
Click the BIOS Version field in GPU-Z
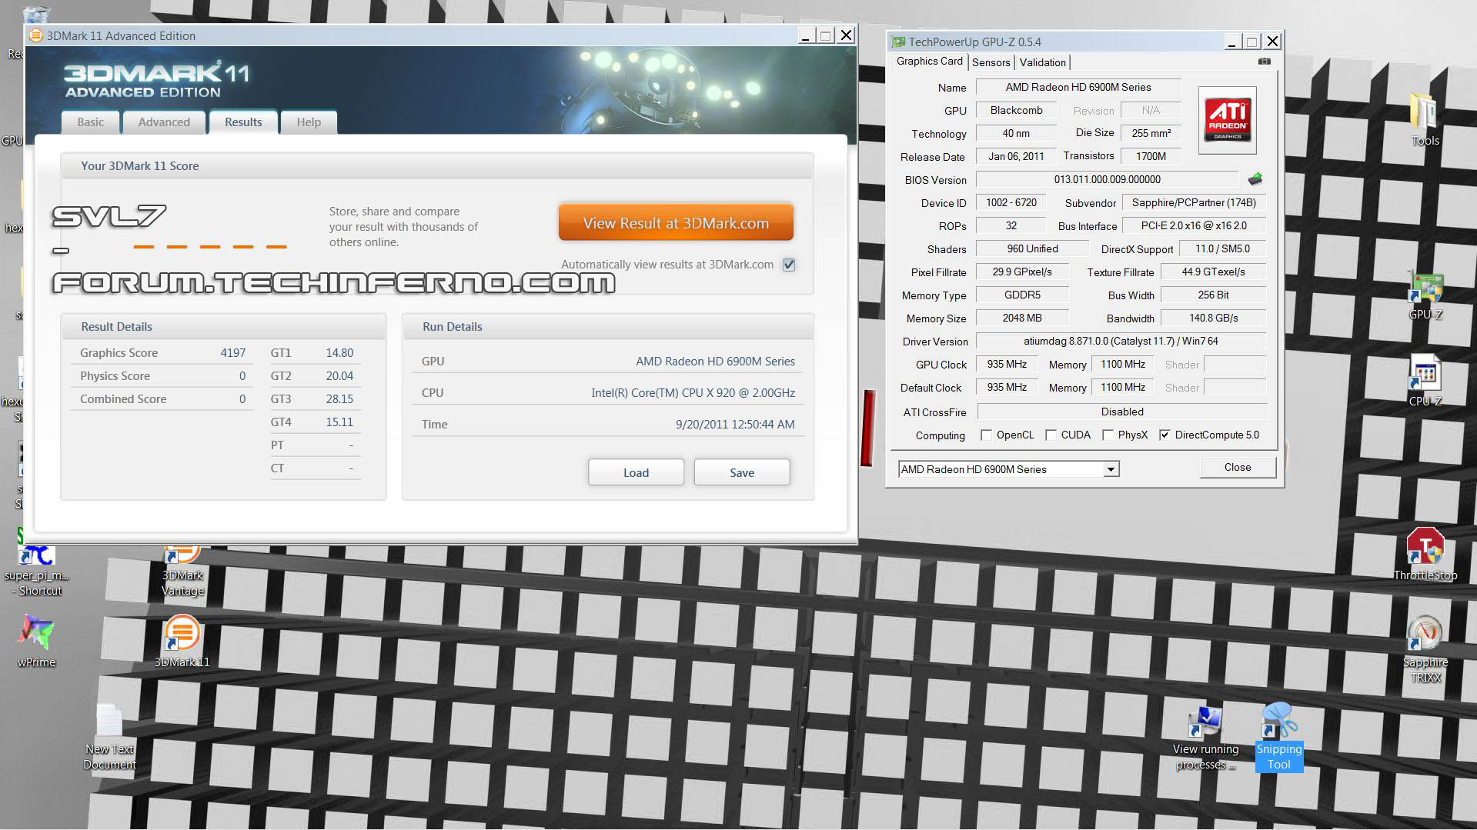coord(1107,179)
